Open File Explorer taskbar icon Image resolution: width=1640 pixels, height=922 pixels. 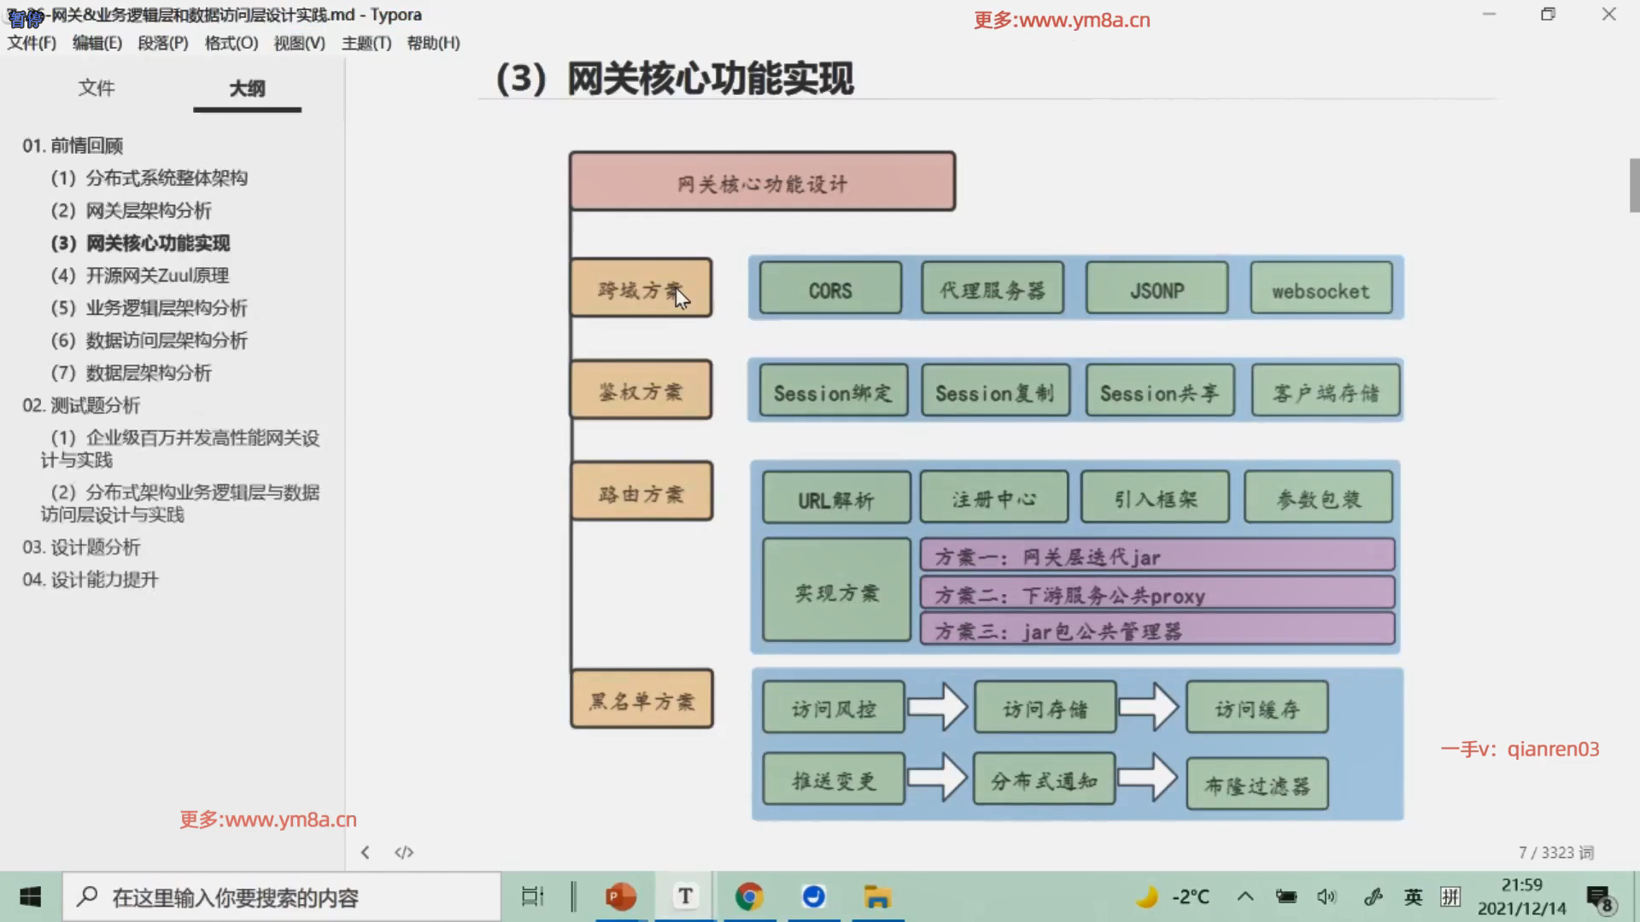[877, 896]
